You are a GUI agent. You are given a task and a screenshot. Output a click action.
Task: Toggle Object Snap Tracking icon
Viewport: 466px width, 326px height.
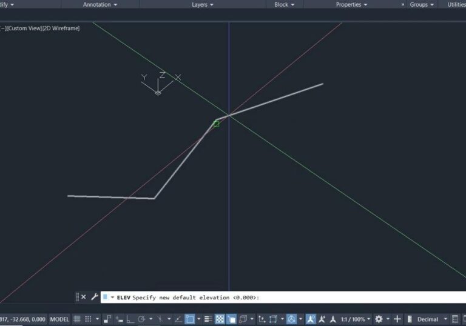pyautogui.click(x=178, y=319)
